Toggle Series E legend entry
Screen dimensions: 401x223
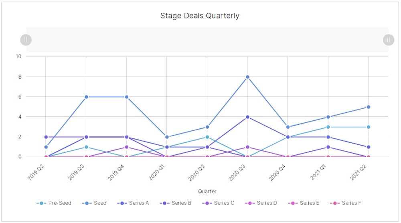tap(304, 203)
